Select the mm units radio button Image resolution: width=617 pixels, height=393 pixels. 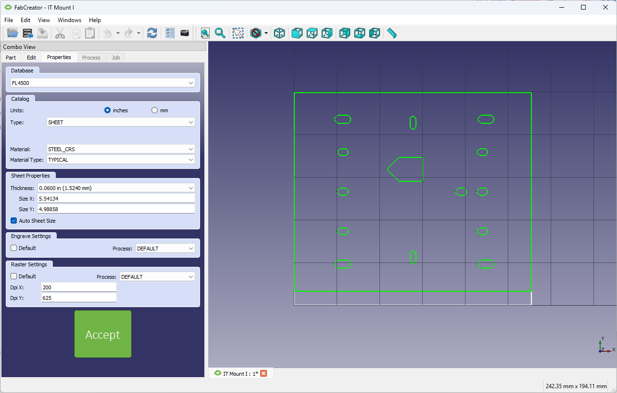coord(154,110)
